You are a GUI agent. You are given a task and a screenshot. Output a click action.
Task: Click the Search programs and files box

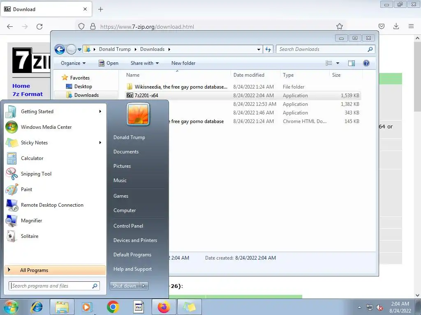(54, 286)
